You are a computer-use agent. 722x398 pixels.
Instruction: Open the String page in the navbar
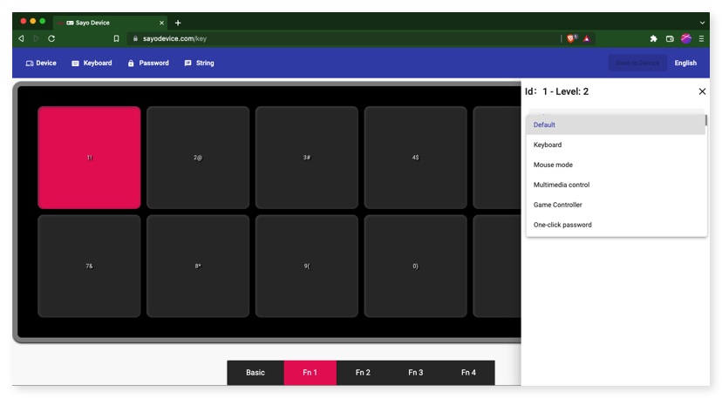199,63
